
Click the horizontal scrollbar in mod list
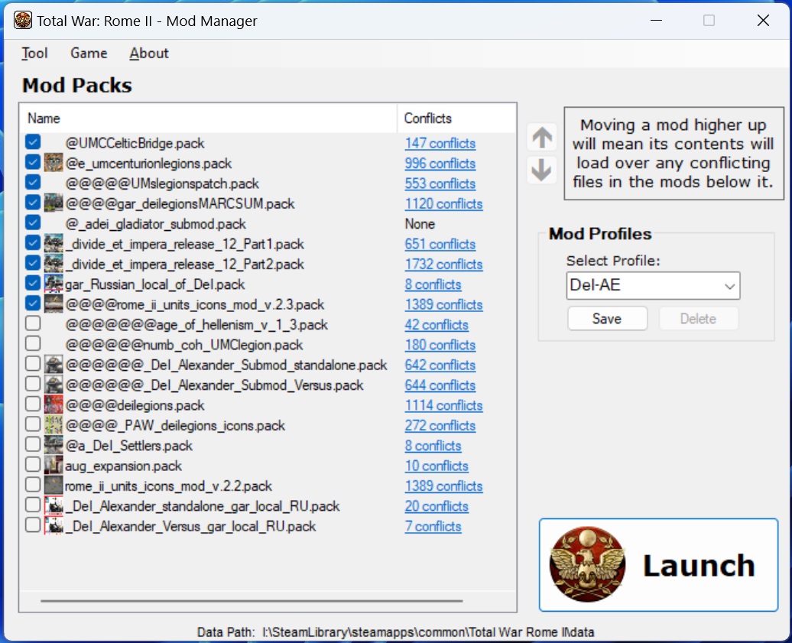click(252, 601)
